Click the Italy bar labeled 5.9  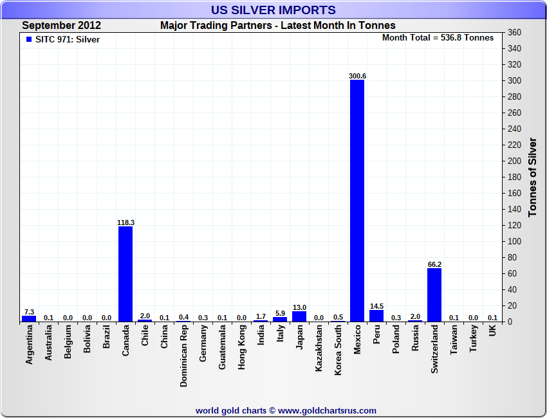(280, 319)
